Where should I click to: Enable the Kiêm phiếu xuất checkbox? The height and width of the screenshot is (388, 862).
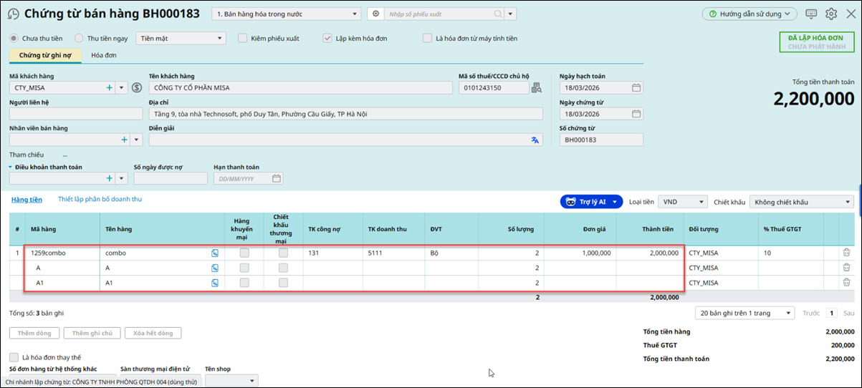pyautogui.click(x=242, y=39)
